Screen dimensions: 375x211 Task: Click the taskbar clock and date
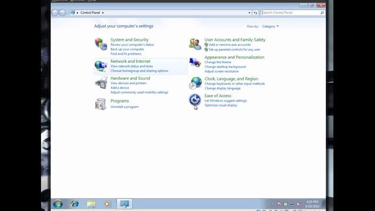(x=312, y=204)
